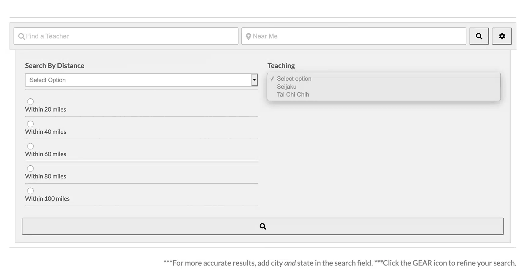Pick the checked Select option entry
The width and height of the screenshot is (529, 275).
coord(294,79)
